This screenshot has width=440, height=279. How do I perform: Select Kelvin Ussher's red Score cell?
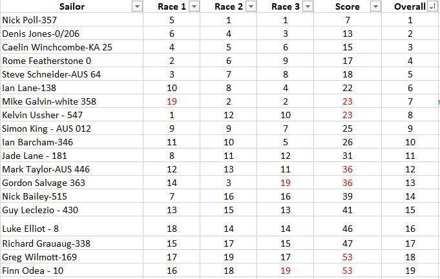347,115
